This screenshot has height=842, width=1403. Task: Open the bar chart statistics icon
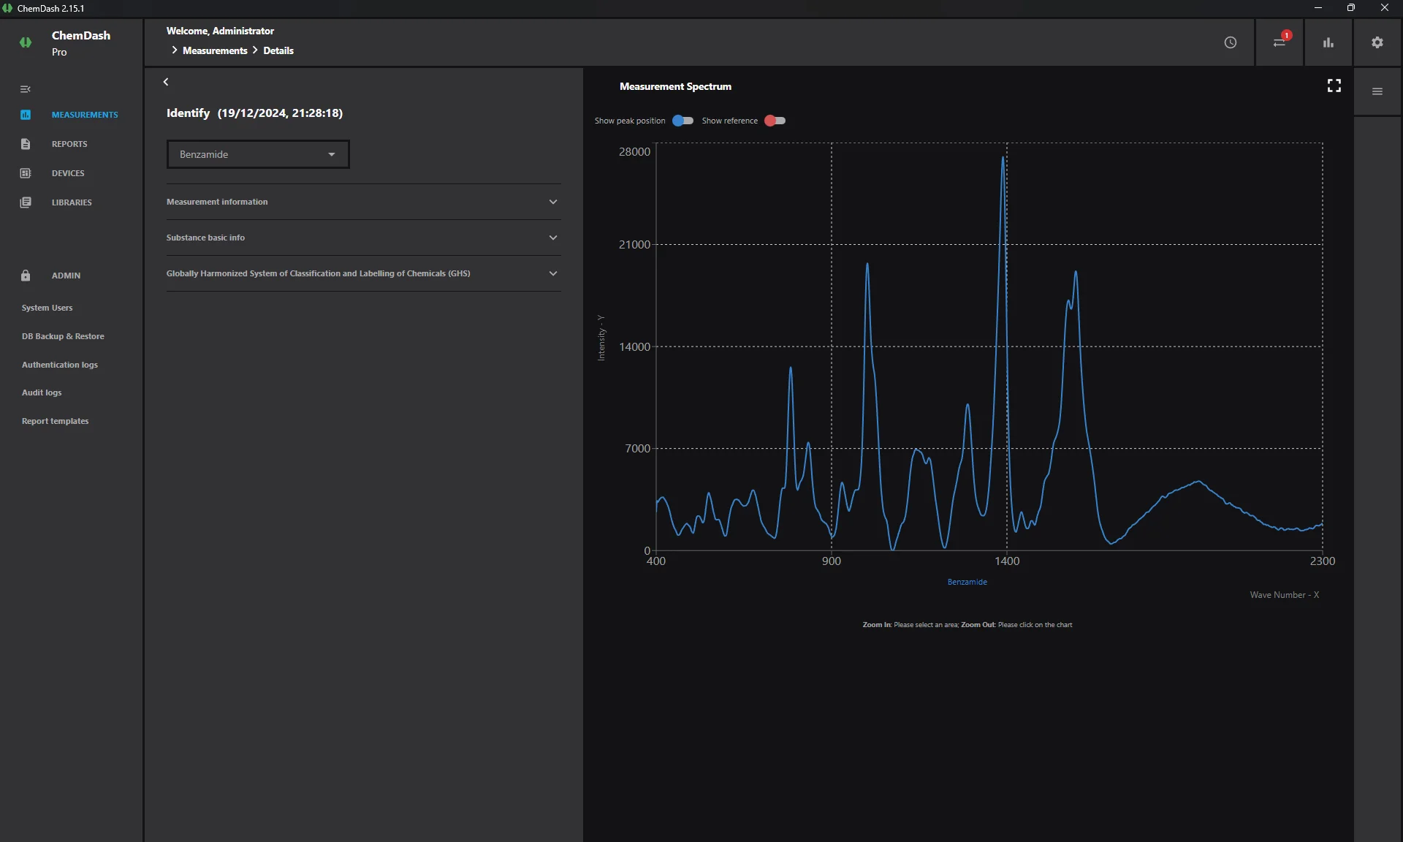coord(1328,42)
